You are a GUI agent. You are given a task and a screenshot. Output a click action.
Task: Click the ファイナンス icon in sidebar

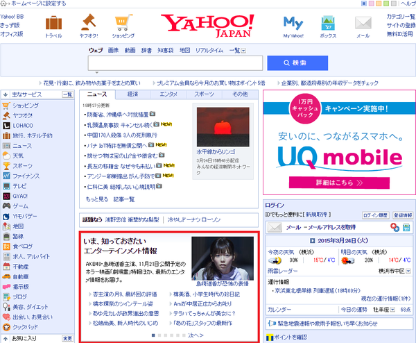pos(6,176)
